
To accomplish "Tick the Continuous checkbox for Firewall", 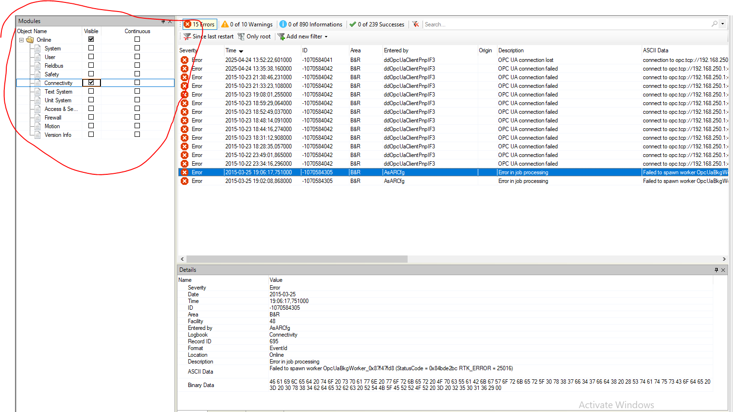I will [137, 117].
